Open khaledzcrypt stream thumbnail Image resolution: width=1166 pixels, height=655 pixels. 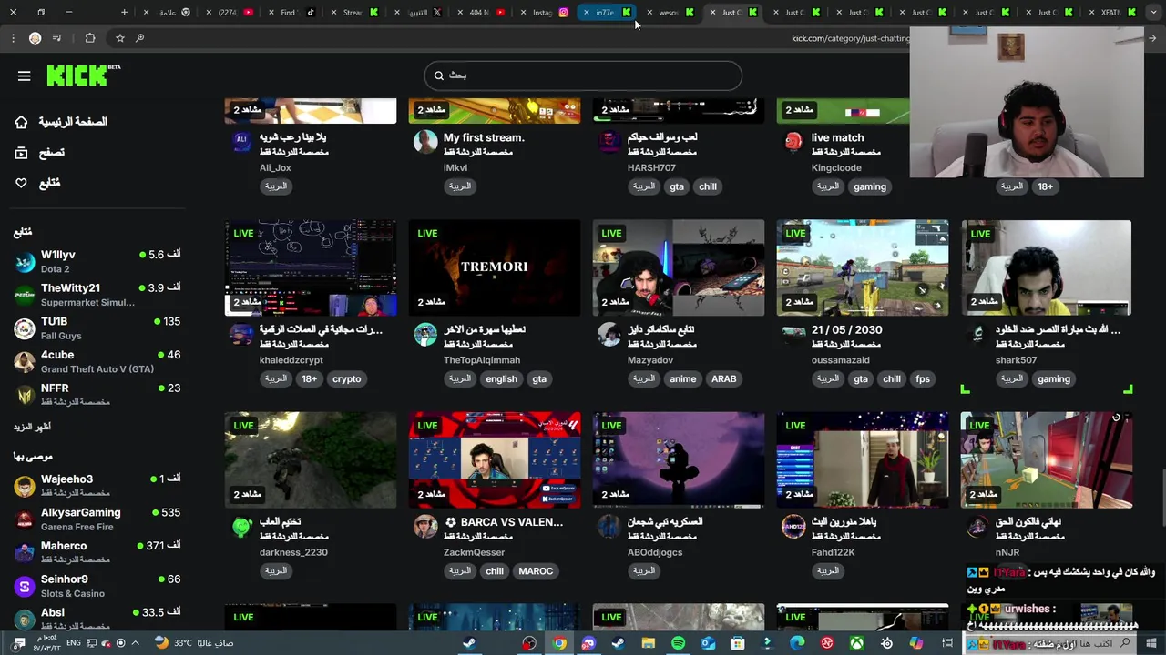point(311,267)
